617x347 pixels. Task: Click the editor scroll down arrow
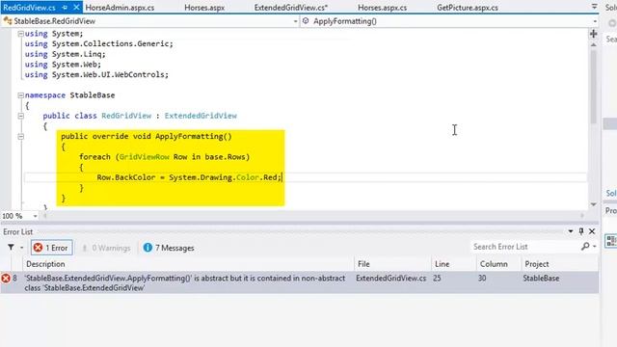point(594,204)
